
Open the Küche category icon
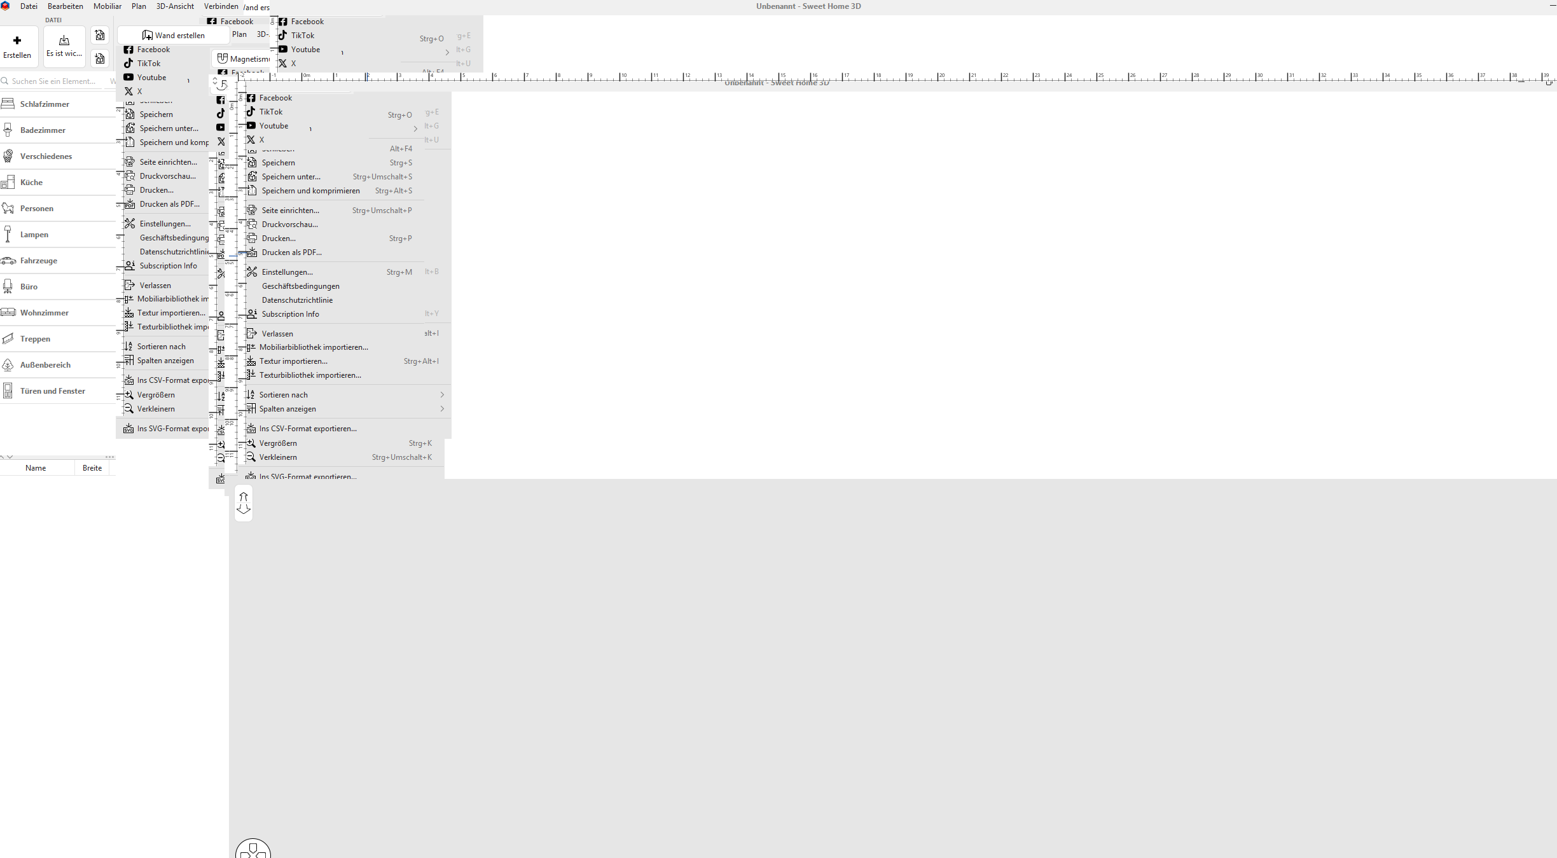(x=8, y=183)
